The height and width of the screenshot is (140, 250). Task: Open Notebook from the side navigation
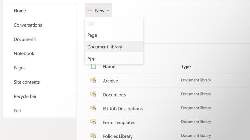click(x=24, y=53)
